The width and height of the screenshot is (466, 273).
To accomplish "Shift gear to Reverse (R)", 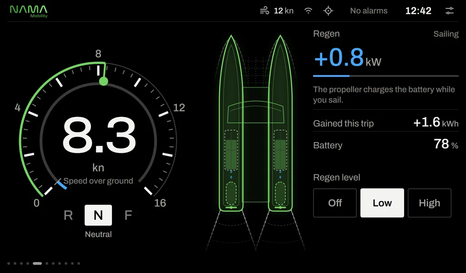I will pos(68,215).
